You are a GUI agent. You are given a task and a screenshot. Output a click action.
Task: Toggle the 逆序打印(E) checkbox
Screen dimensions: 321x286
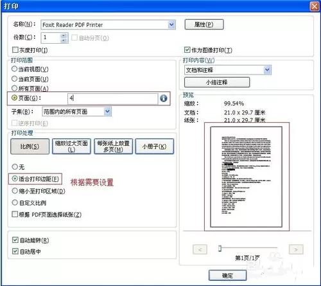tap(15, 123)
